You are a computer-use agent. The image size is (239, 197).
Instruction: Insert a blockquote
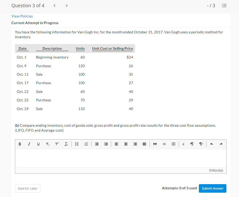155,144
